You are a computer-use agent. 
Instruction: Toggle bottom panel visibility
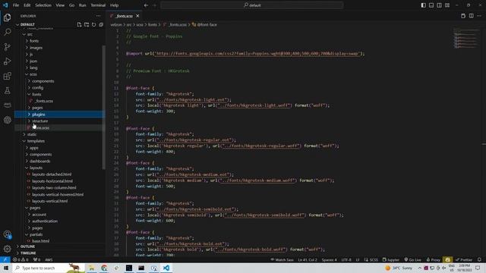pyautogui.click(x=431, y=5)
